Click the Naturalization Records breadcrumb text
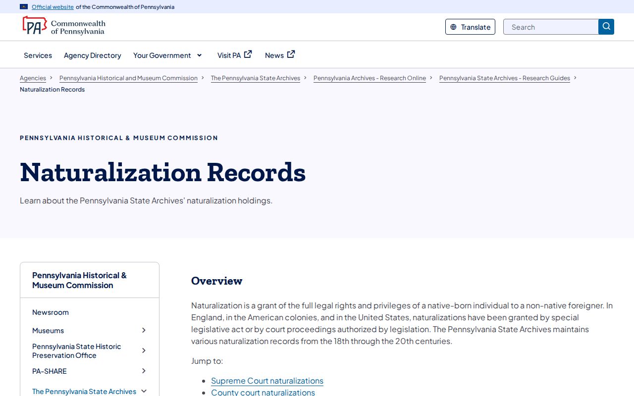This screenshot has height=396, width=634. (x=52, y=90)
